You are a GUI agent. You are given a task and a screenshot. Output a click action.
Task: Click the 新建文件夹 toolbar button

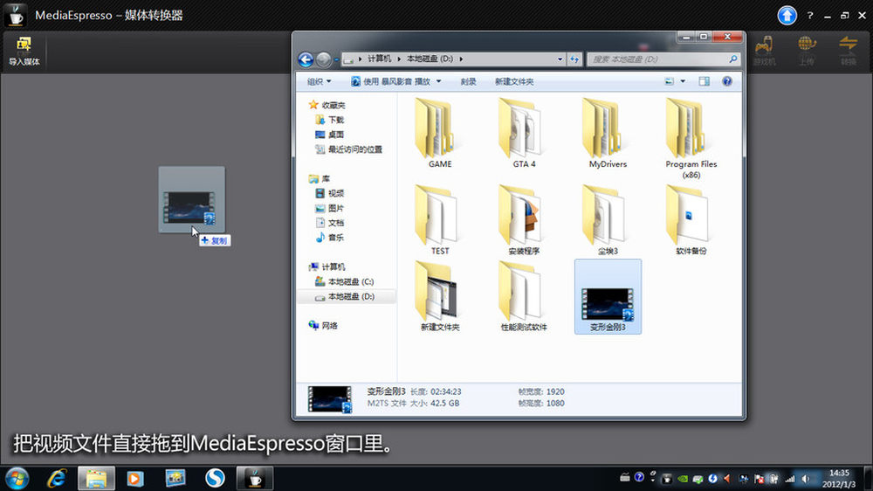click(514, 81)
